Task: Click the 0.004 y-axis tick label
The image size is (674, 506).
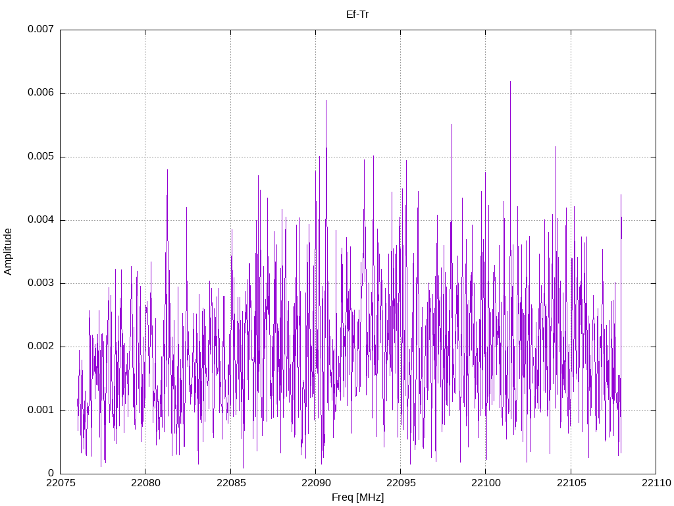Action: click(x=41, y=219)
